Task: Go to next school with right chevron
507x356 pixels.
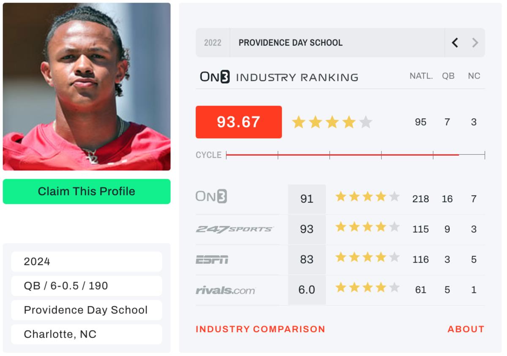Action: pos(475,43)
